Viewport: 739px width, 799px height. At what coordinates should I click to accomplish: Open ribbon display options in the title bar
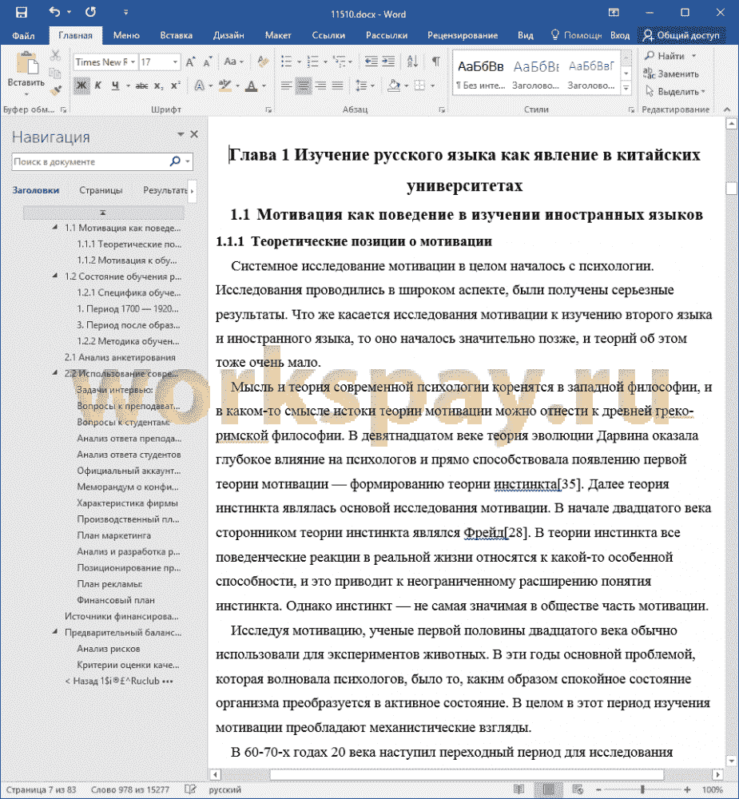point(614,12)
